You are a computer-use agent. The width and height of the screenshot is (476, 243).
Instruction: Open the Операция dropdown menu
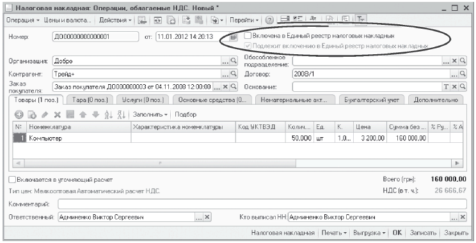[23, 20]
